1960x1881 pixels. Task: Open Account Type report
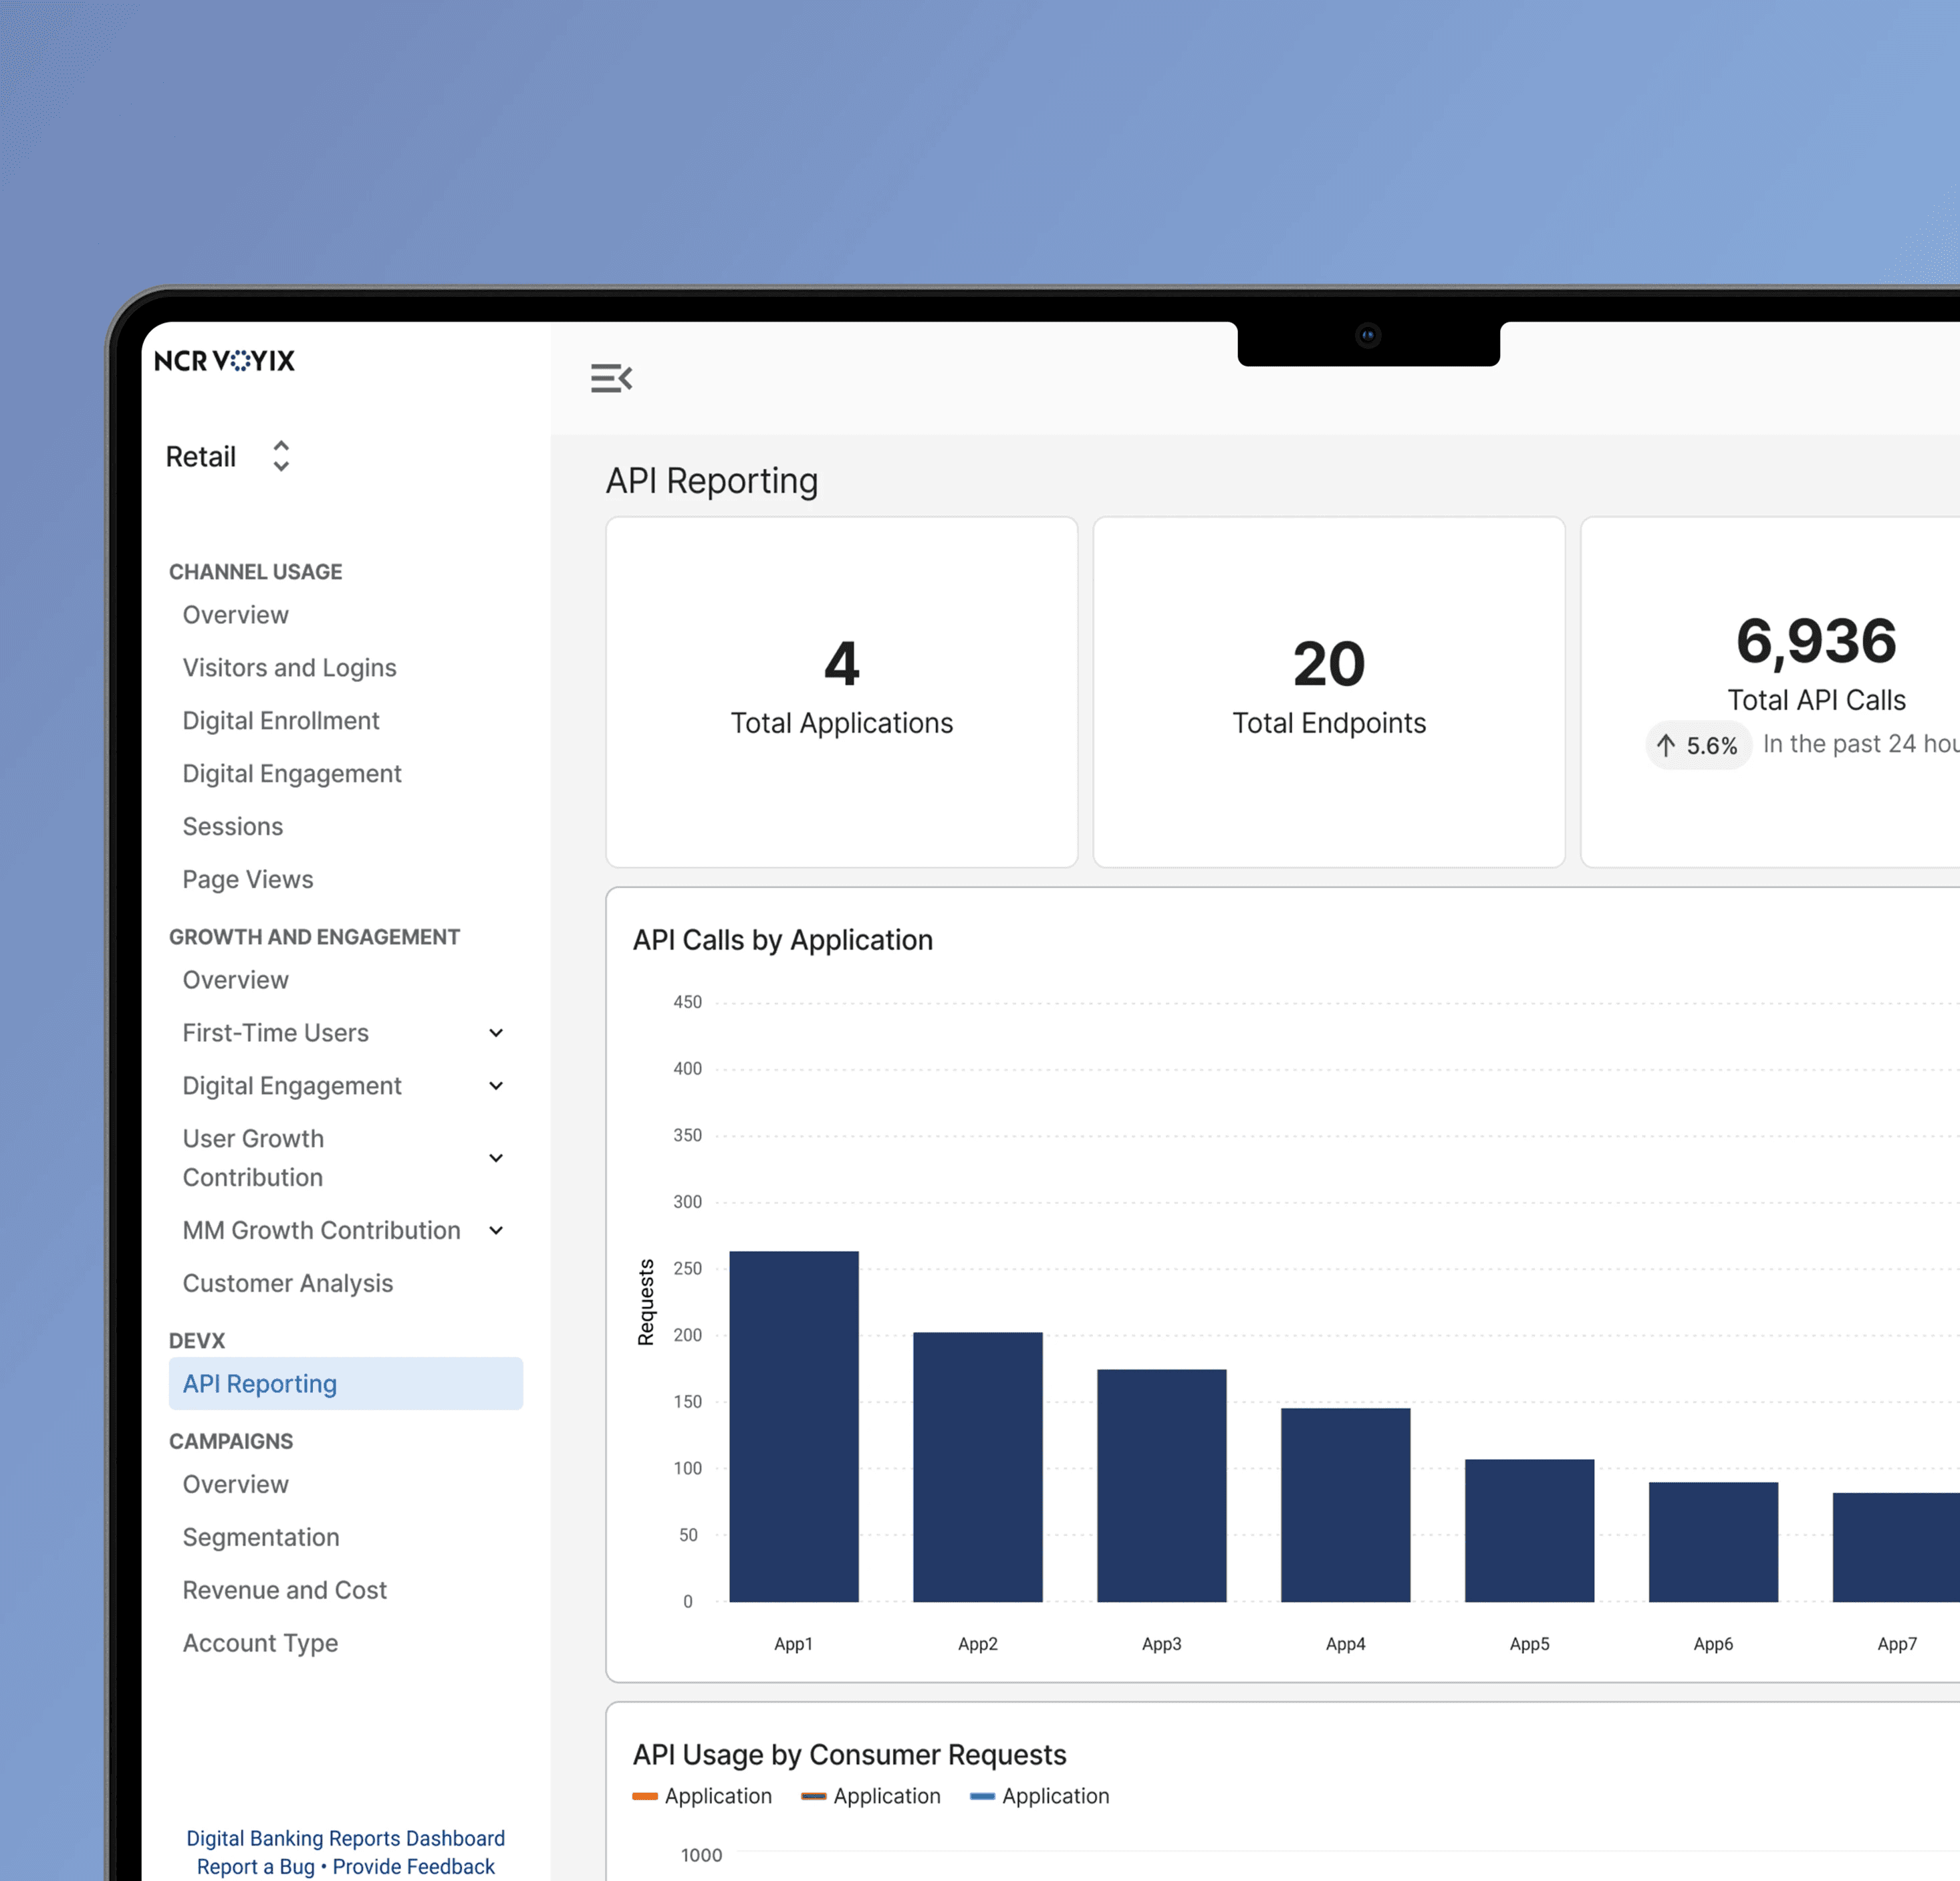[260, 1643]
